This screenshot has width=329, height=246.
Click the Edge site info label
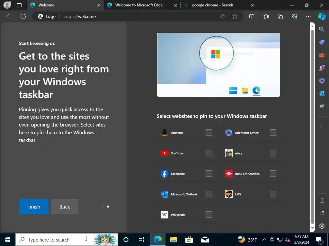[47, 16]
